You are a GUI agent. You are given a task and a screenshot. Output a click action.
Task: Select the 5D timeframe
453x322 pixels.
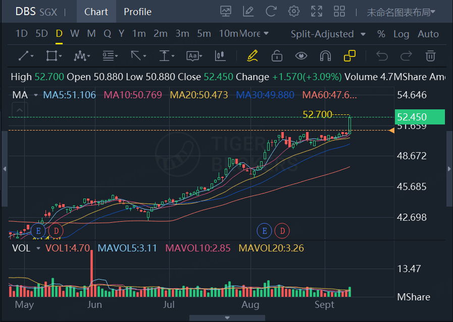(41, 34)
